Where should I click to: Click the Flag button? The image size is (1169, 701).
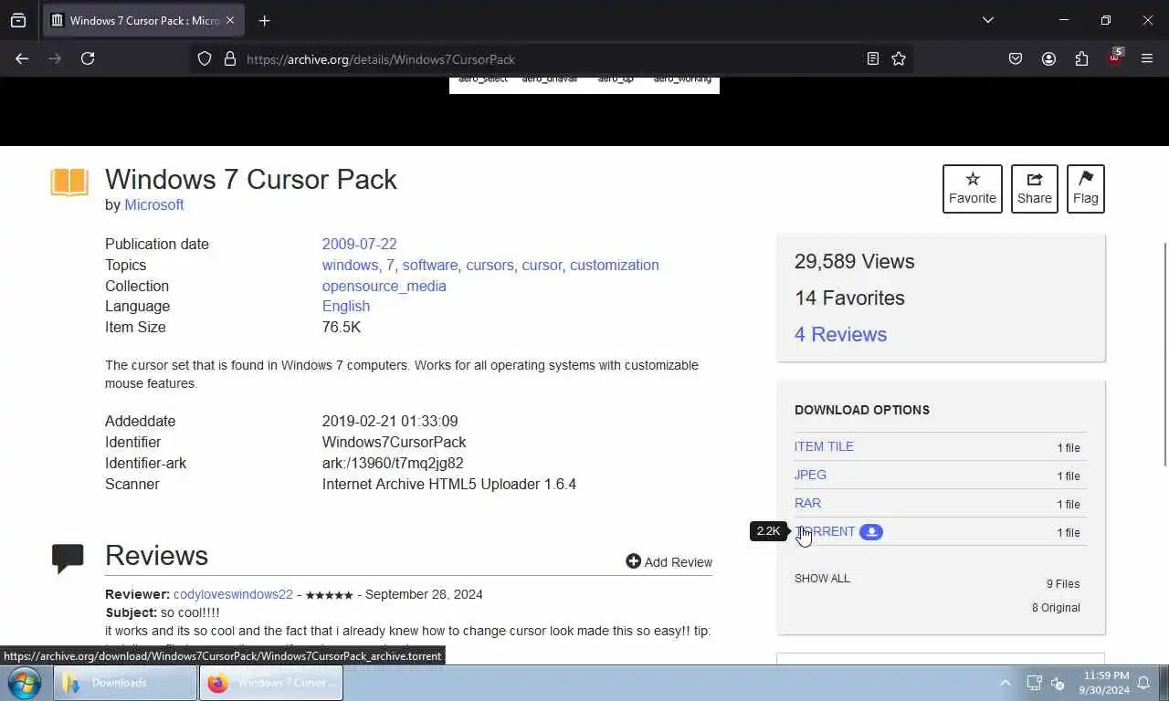click(1086, 189)
